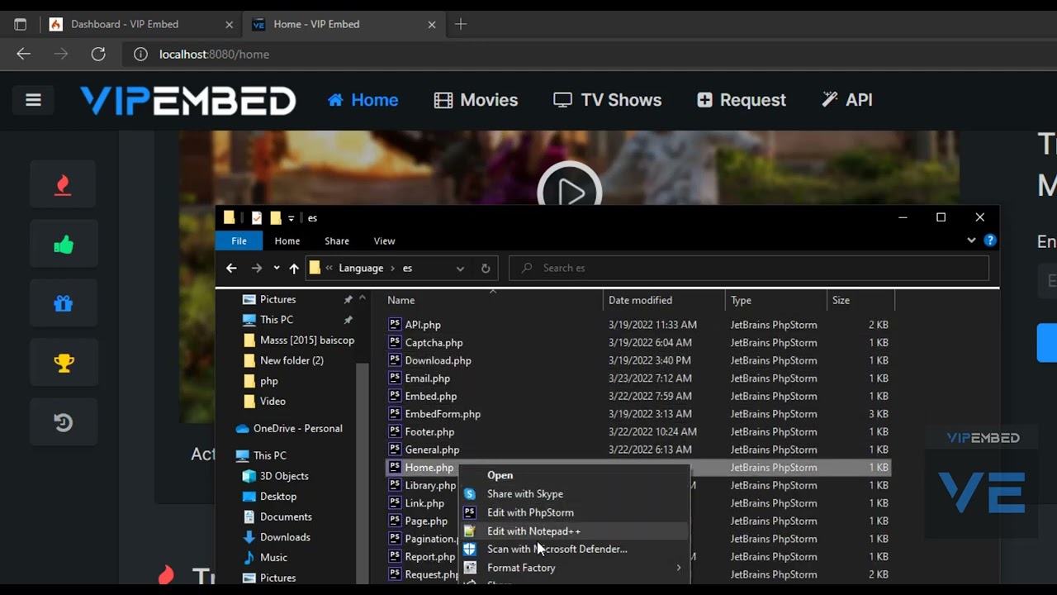Open the address path history dropdown

click(460, 268)
